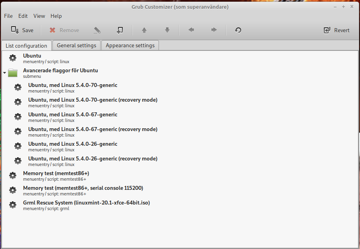This screenshot has height=249, width=360.
Task: Close the Grub Customizer window
Action: coord(352,7)
